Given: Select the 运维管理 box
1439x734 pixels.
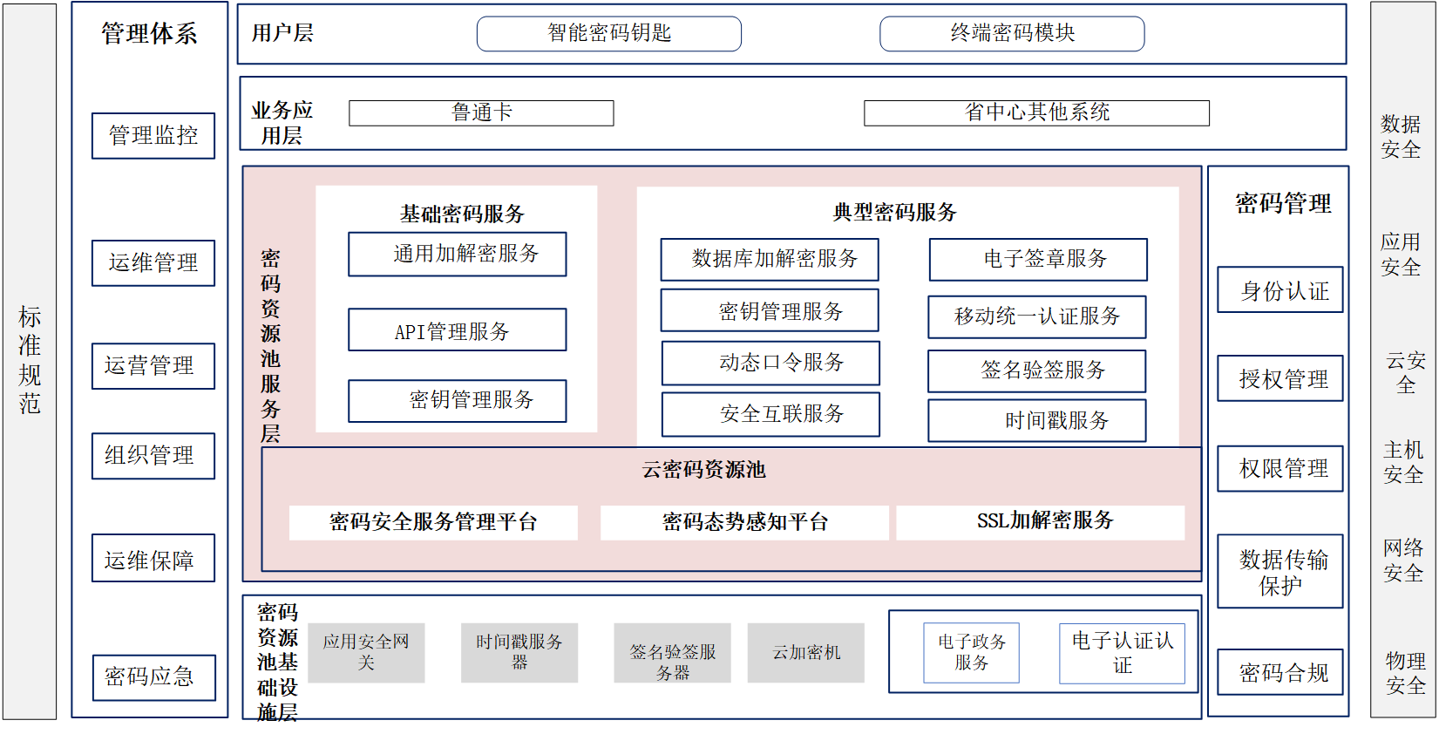Looking at the screenshot, I should (x=153, y=263).
